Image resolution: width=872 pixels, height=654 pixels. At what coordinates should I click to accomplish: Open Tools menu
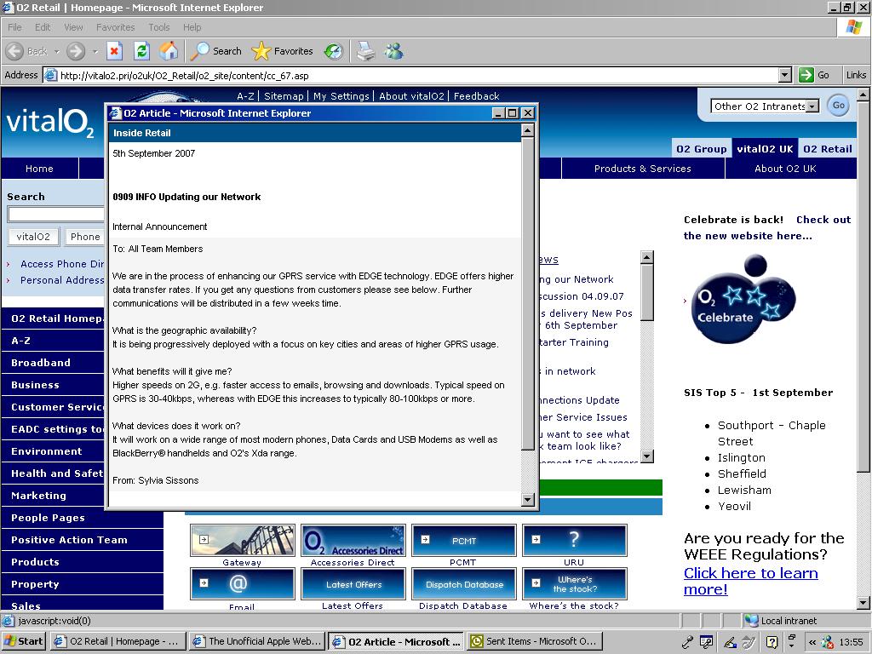coord(158,27)
